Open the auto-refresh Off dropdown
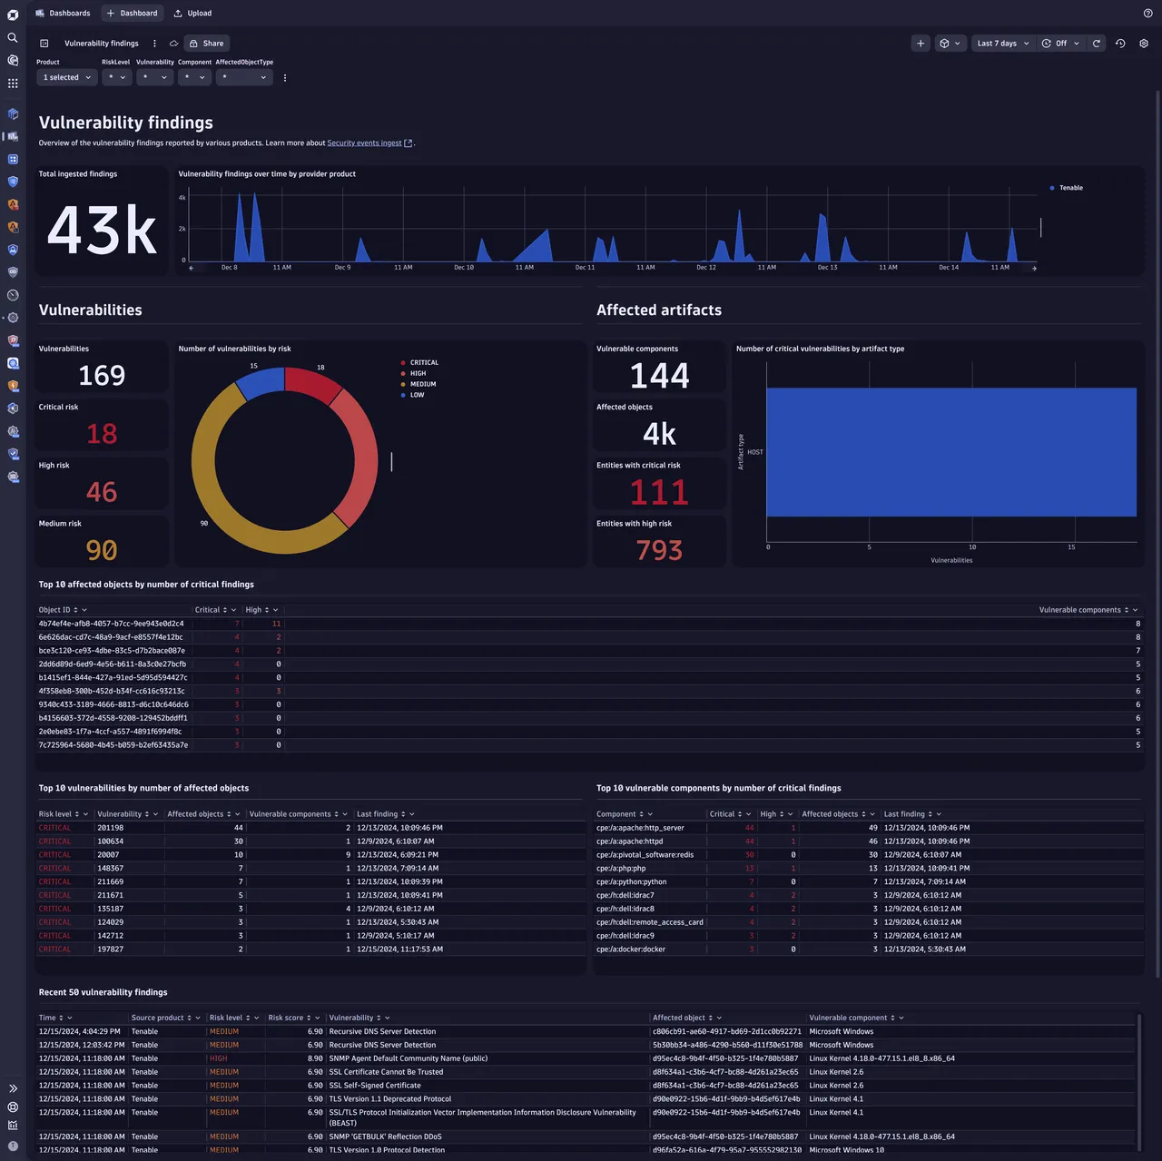The height and width of the screenshot is (1161, 1162). pyautogui.click(x=1060, y=44)
